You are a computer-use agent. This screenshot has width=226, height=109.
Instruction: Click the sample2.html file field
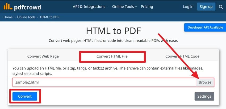point(104,82)
